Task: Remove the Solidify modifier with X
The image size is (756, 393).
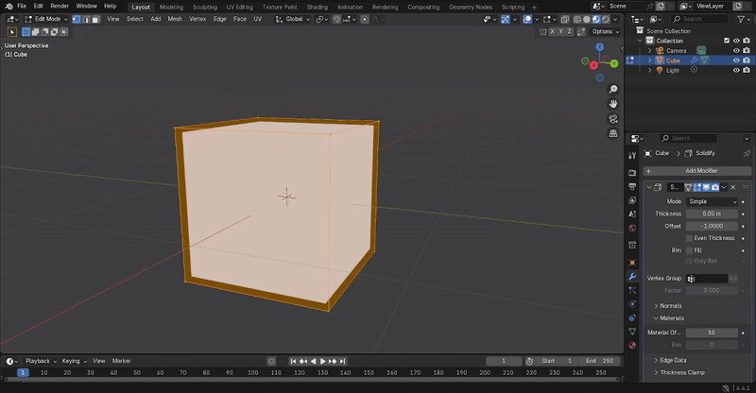Action: coord(733,187)
